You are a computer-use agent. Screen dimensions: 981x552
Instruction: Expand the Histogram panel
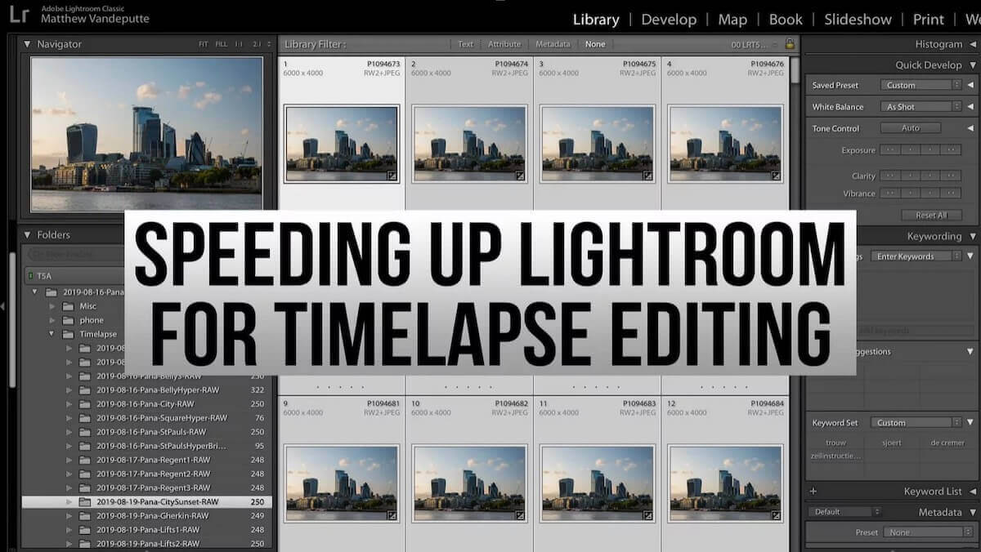click(972, 44)
